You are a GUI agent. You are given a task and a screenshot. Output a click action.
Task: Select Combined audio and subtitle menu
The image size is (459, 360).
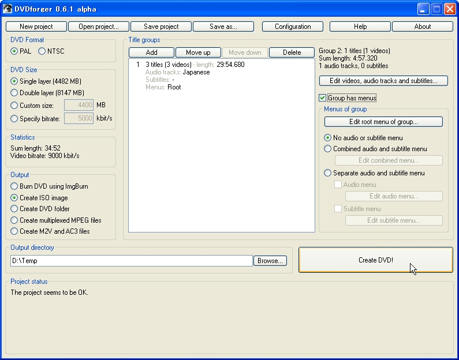coord(327,149)
